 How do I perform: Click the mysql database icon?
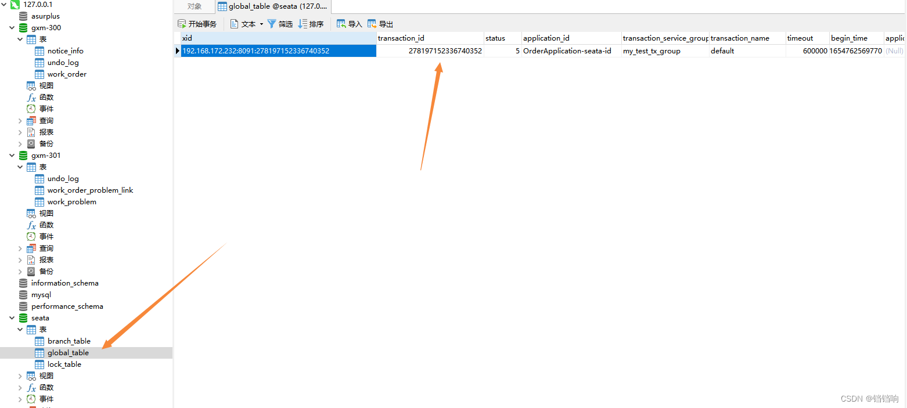pos(23,295)
